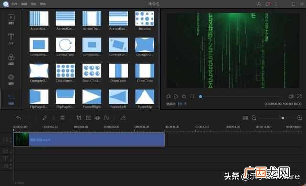306x186 pixels.
Task: Select the FlipPageRi... transition thumbnail
Action: click(39, 97)
